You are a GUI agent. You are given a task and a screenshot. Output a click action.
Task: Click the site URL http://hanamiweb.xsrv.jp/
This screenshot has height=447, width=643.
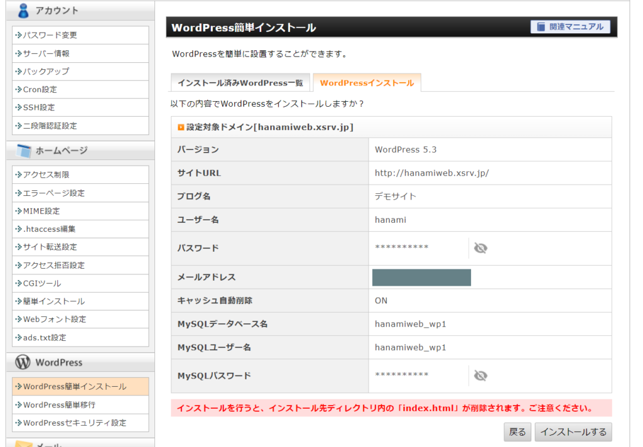pos(431,173)
